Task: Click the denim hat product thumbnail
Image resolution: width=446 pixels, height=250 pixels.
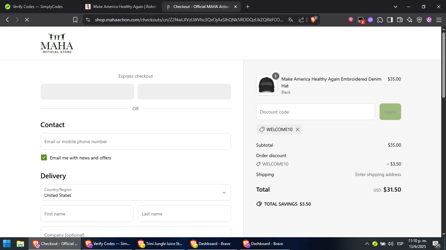Action: tap(266, 85)
